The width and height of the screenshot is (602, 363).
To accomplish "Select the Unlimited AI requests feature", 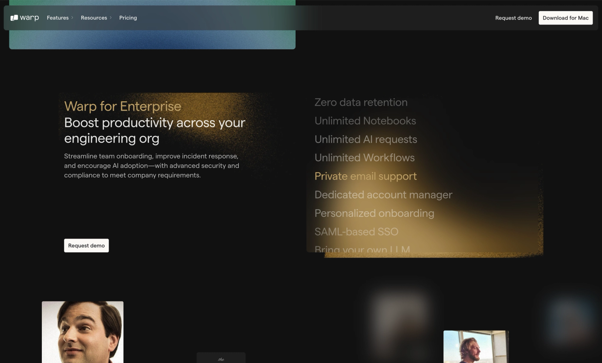I will click(x=366, y=139).
